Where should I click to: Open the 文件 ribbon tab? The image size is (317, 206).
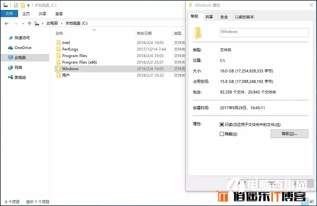coord(9,13)
